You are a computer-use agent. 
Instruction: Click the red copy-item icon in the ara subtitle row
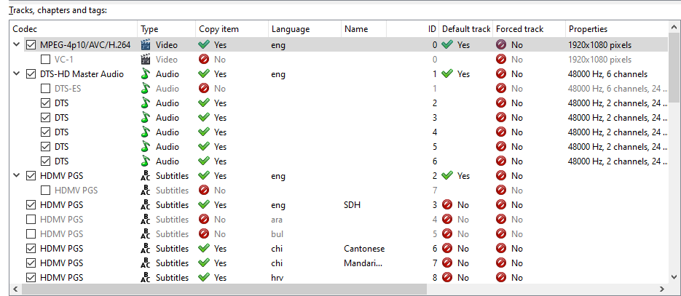[204, 220]
